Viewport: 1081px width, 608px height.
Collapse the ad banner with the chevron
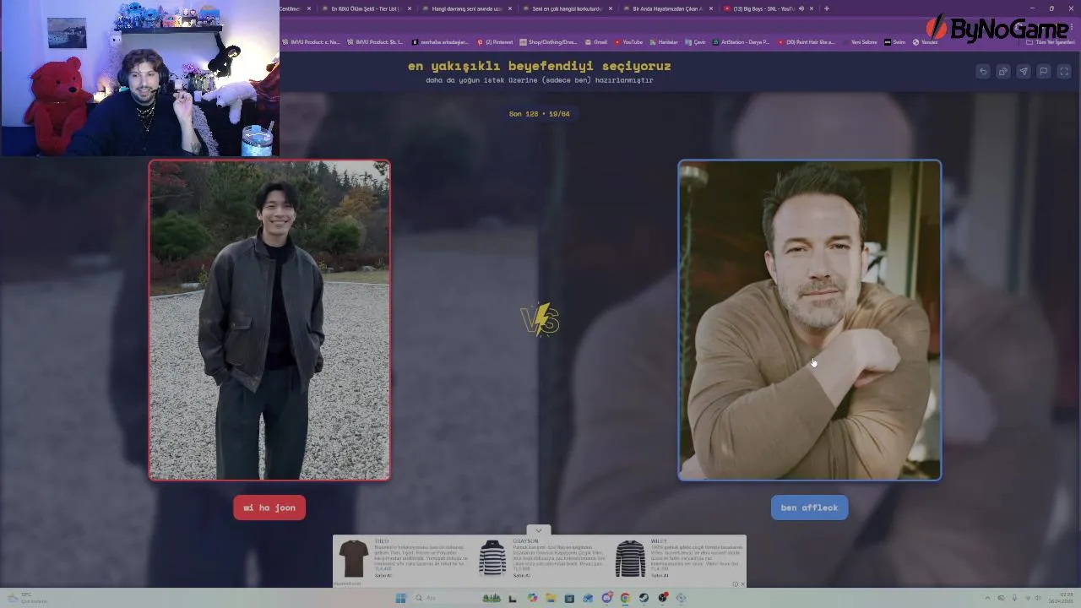point(539,530)
